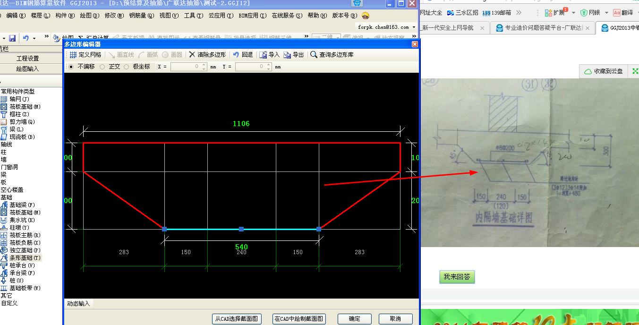Select 桩承台(V) component
Image resolution: width=639 pixels, height=325 pixels.
click(x=18, y=265)
